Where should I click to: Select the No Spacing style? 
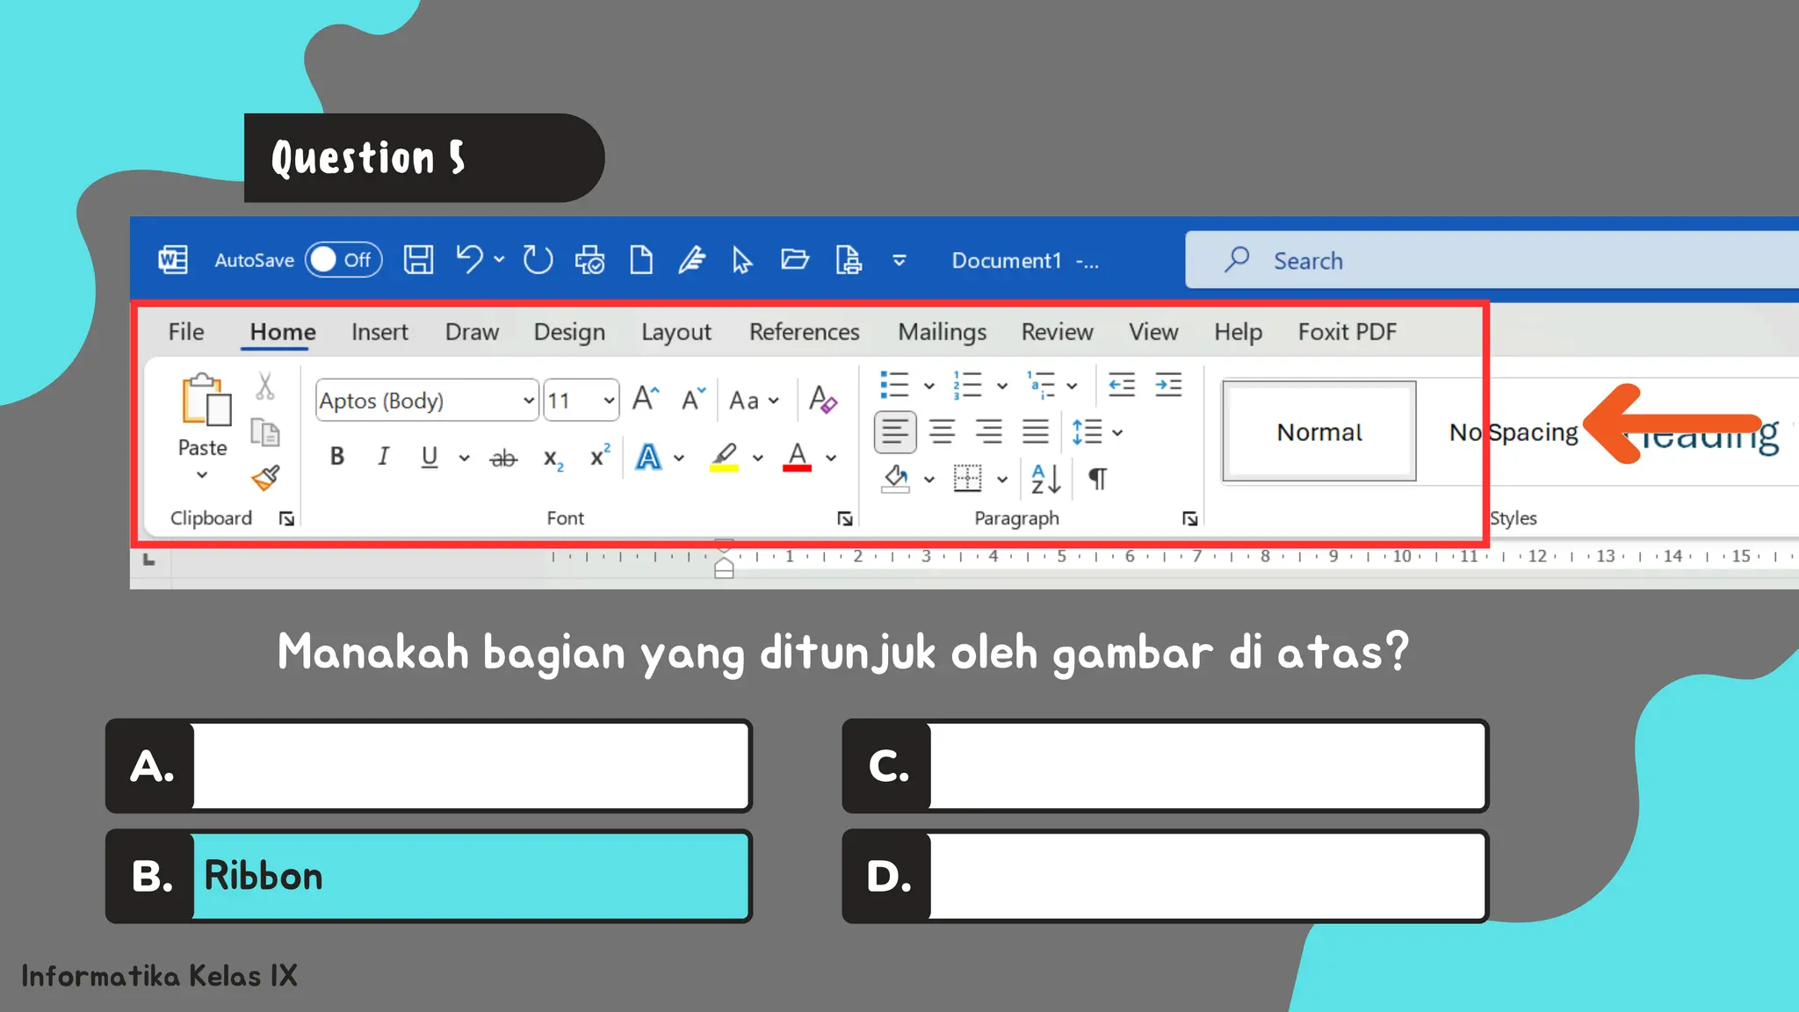point(1514,432)
